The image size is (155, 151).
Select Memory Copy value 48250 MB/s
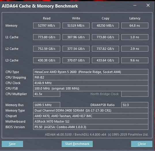(105, 26)
